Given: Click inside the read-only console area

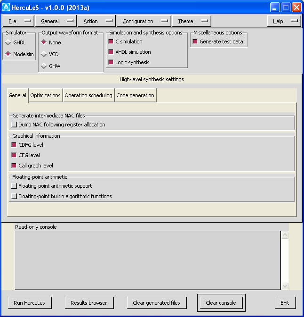Looking at the screenshot, I should tap(148, 260).
